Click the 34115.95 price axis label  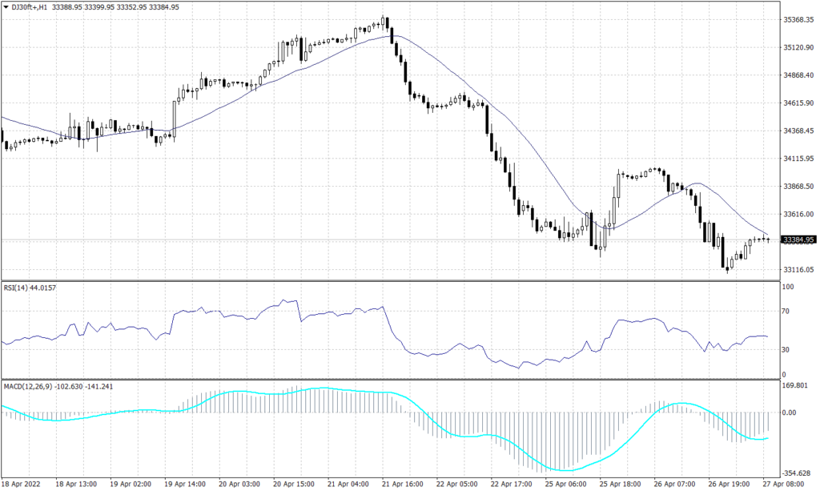pos(798,159)
